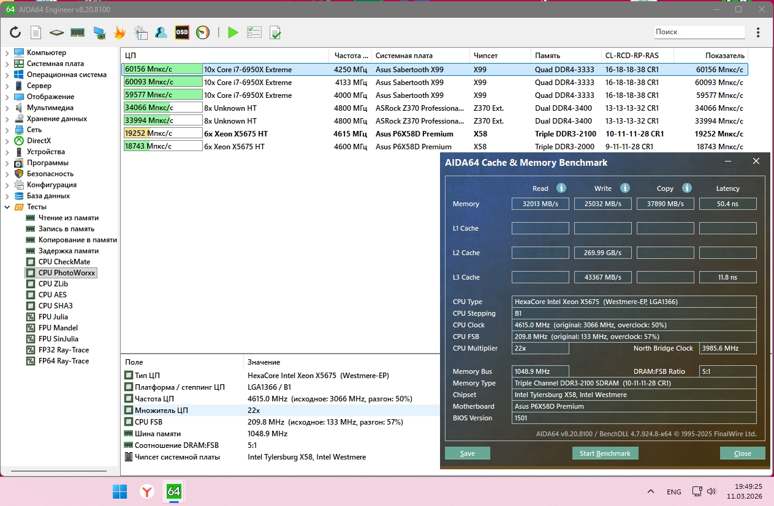
Task: Launch the flame stability test icon
Action: (120, 32)
